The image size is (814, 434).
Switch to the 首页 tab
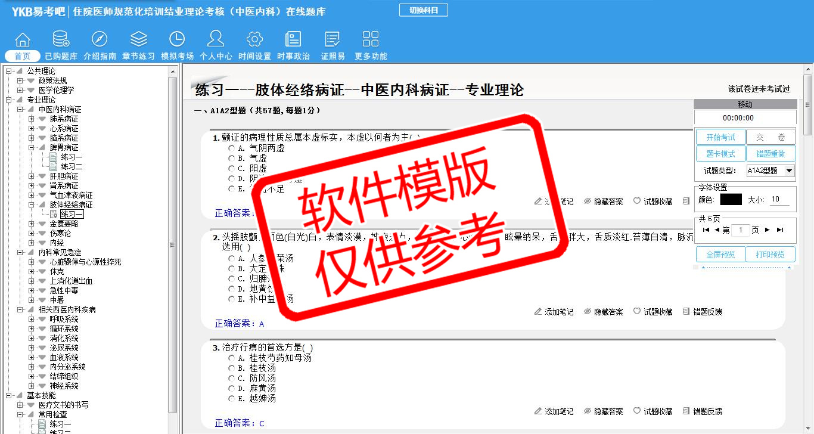23,56
